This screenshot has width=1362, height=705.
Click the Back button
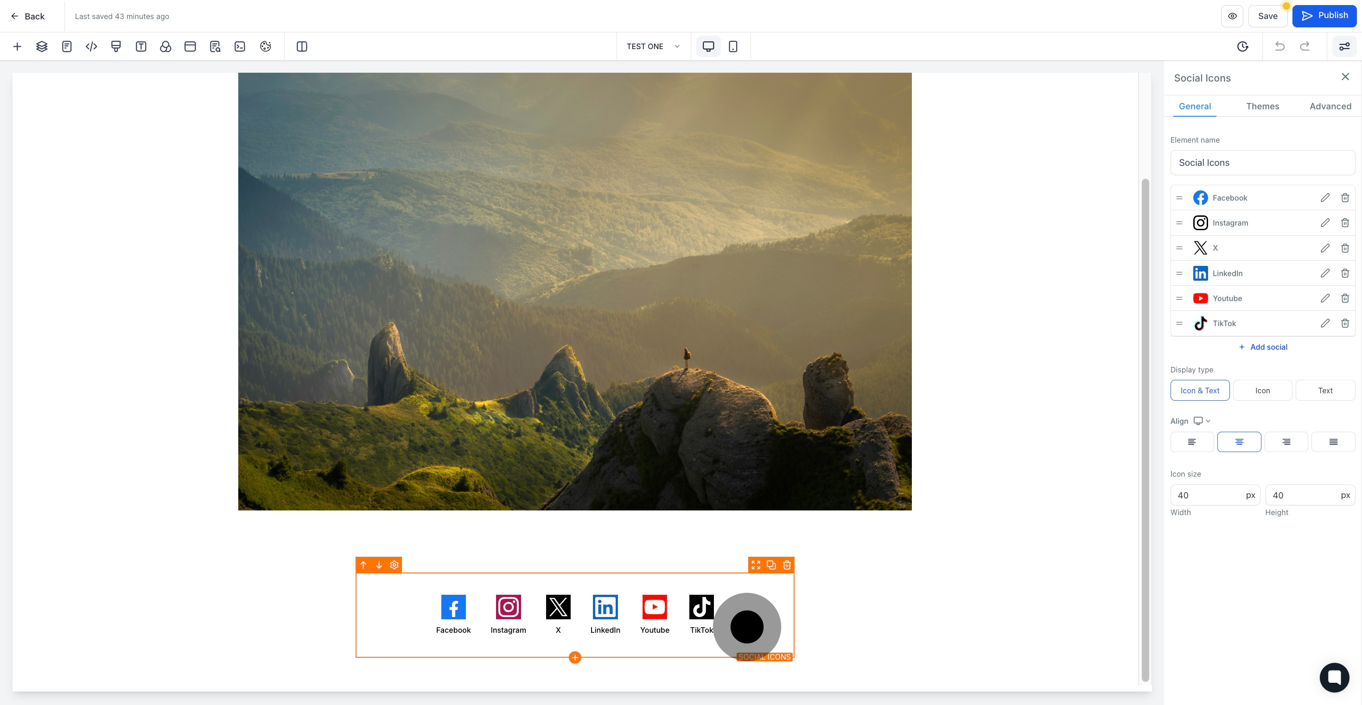point(28,16)
